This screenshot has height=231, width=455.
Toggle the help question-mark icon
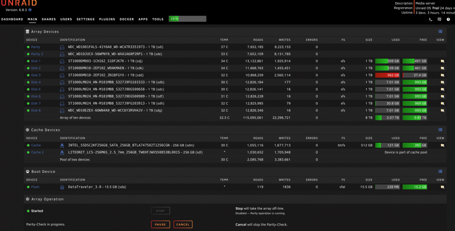[x=448, y=20]
